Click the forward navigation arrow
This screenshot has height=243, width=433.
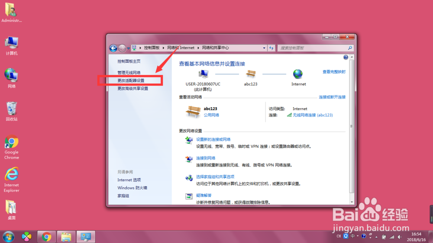point(122,48)
